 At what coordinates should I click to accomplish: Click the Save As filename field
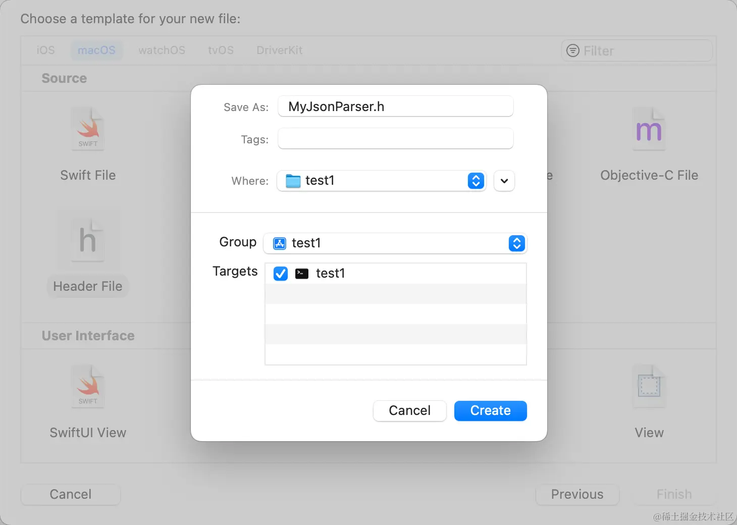(x=395, y=107)
